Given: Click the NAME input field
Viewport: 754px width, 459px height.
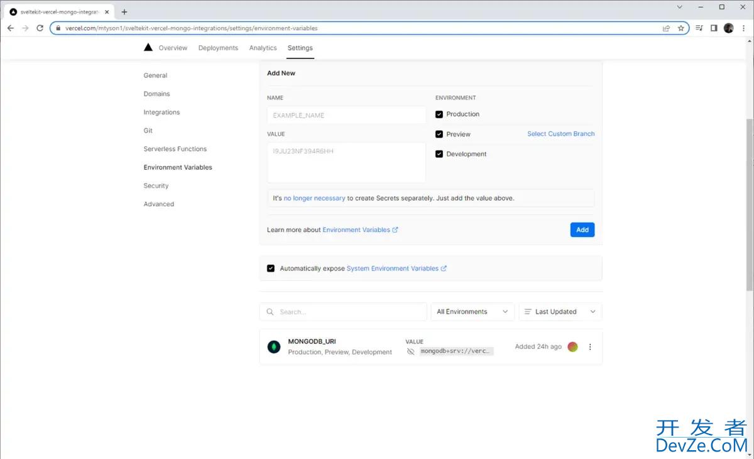Looking at the screenshot, I should [x=347, y=115].
